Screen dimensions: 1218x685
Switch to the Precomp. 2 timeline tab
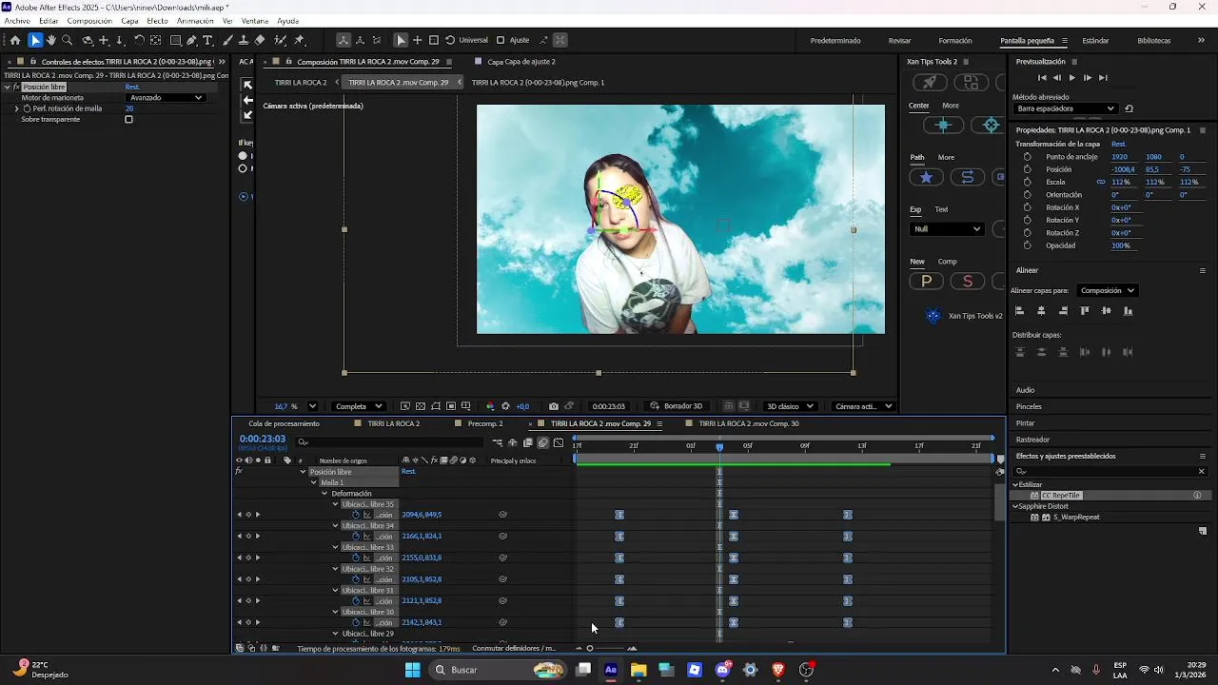pos(485,423)
